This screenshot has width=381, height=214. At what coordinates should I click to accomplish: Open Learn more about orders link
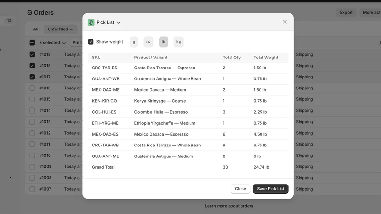pyautogui.click(x=229, y=206)
